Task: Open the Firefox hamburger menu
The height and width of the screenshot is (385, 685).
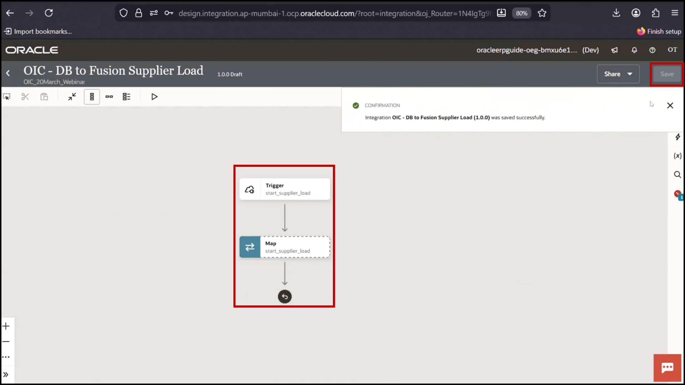Action: point(675,13)
